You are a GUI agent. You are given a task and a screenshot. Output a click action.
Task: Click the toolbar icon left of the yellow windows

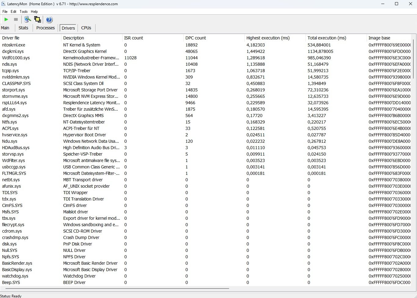28,20
